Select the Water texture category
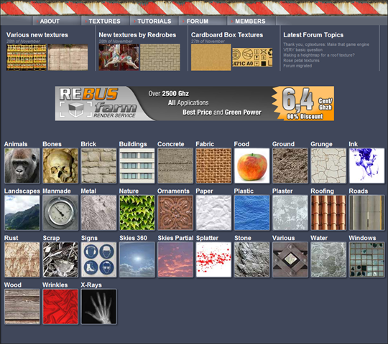Image resolution: width=388 pixels, height=344 pixels. [328, 259]
